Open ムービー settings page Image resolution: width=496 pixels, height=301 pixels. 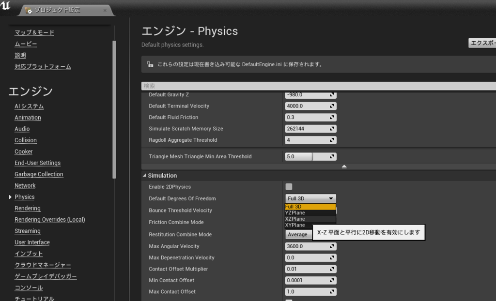(x=26, y=44)
